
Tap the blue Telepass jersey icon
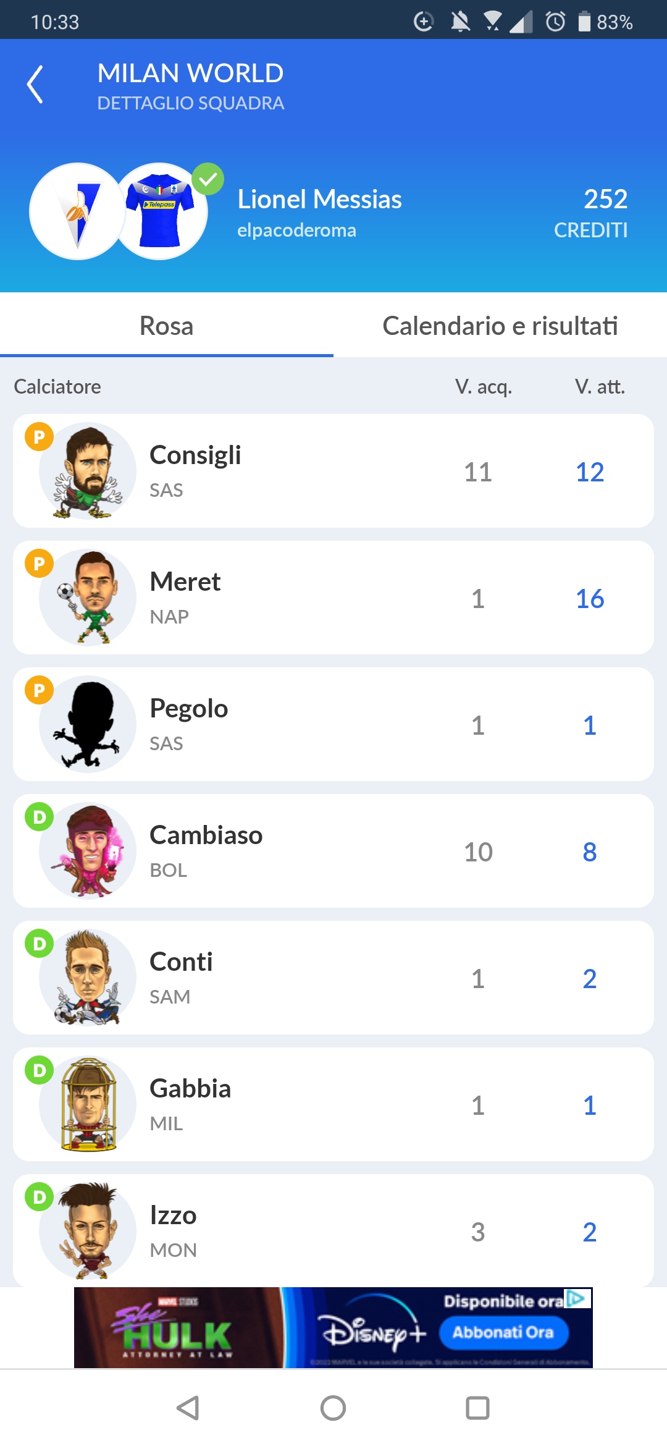click(159, 211)
